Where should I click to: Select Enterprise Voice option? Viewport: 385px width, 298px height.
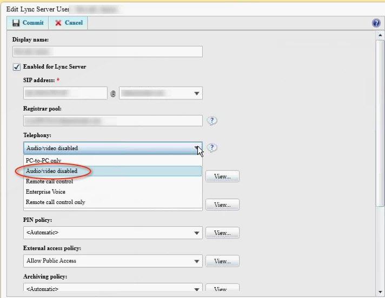point(113,192)
